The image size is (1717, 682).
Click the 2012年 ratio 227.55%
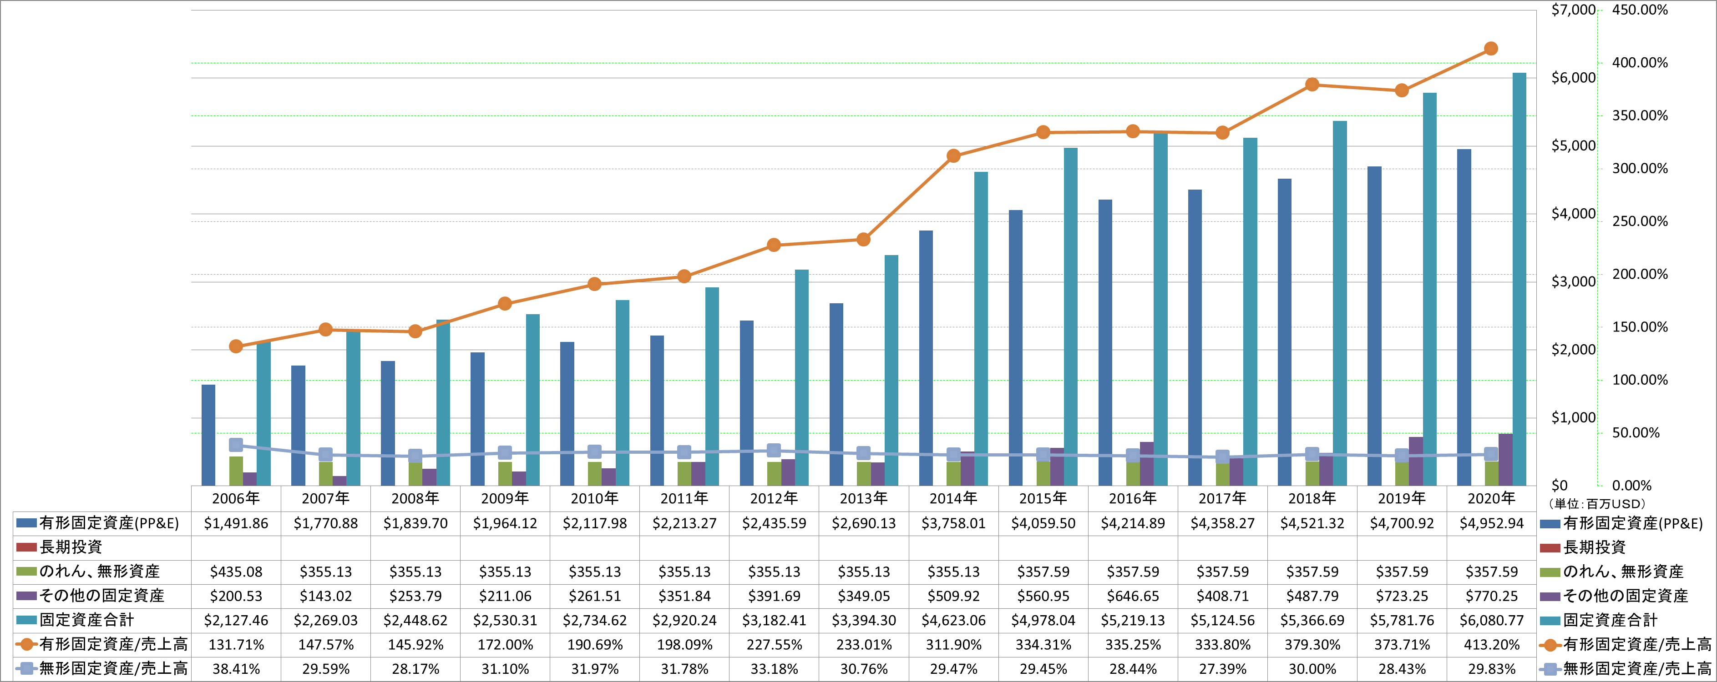pos(774,645)
